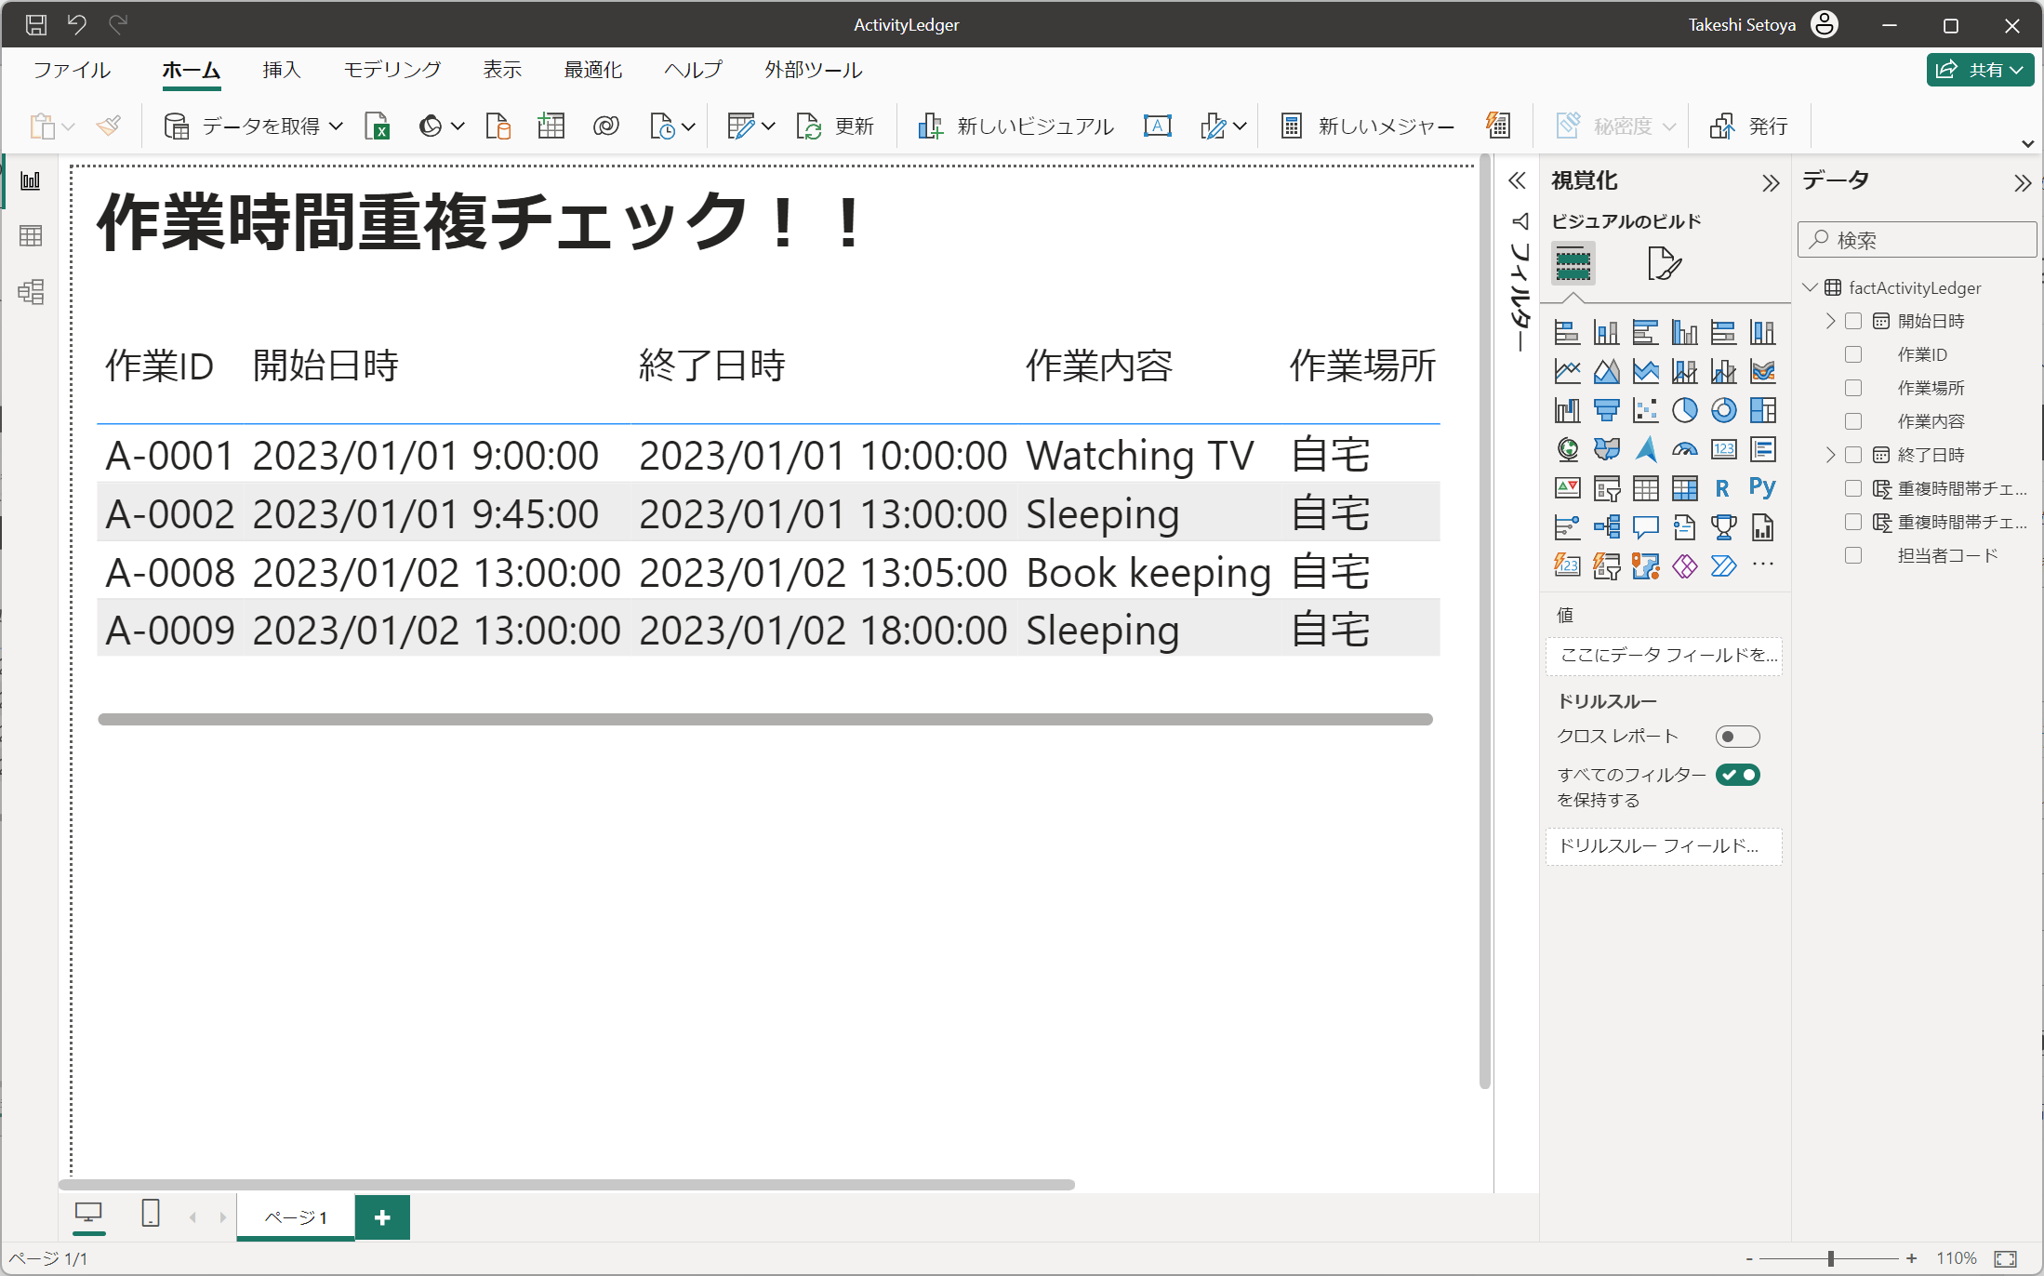
Task: Select the R script visual icon
Action: coord(1723,488)
